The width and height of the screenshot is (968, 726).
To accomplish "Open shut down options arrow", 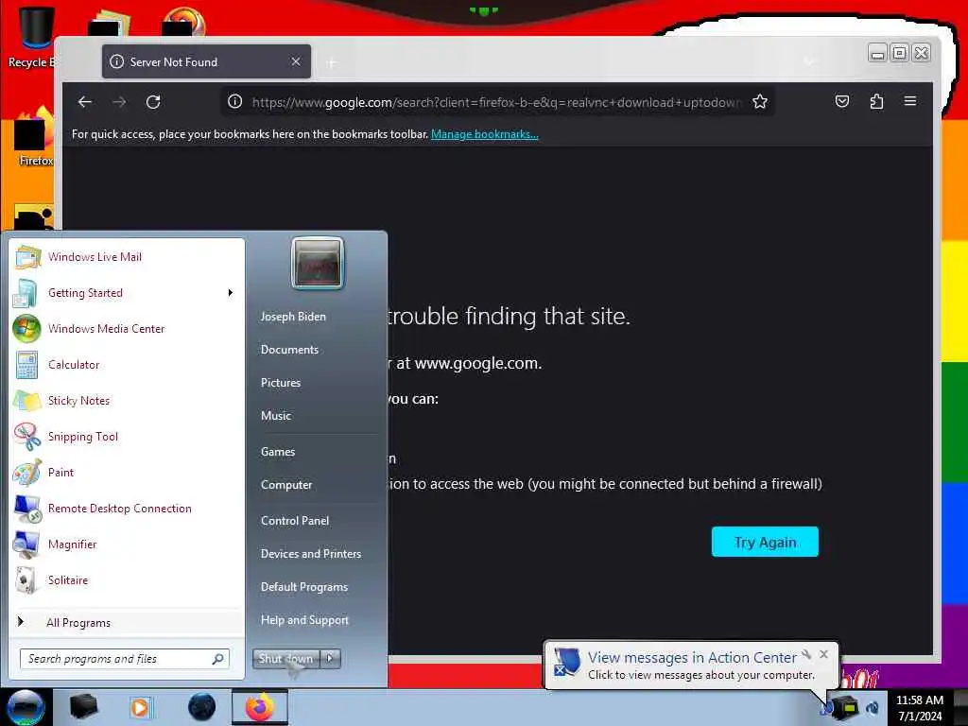I will click(x=330, y=659).
